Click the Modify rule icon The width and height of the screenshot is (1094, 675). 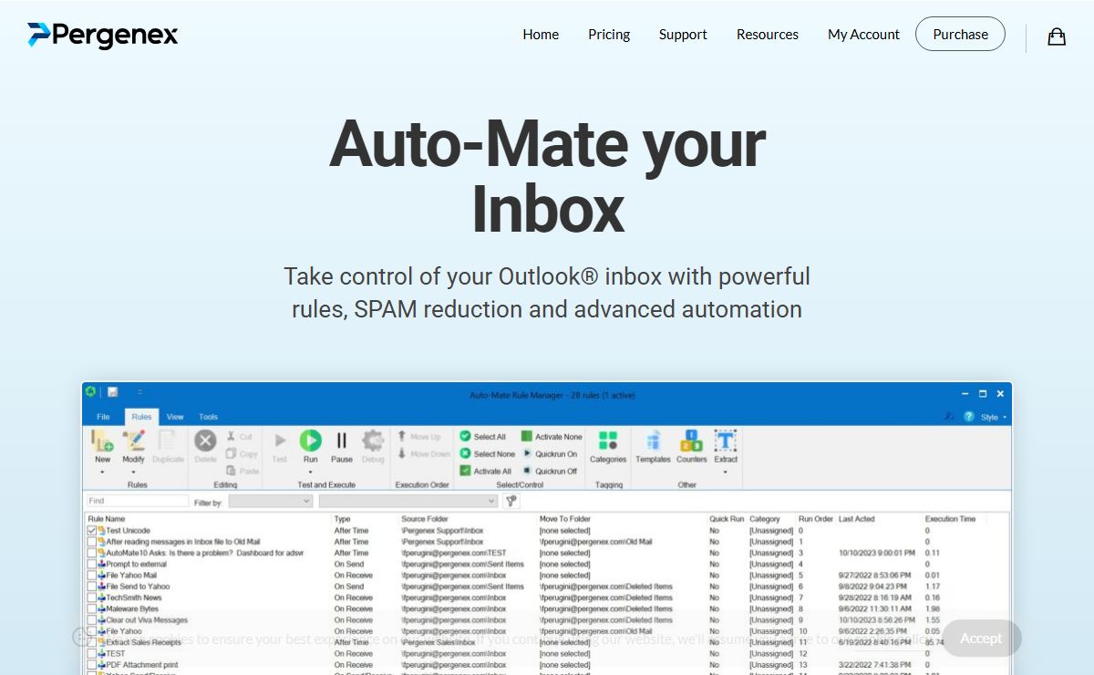coord(134,441)
